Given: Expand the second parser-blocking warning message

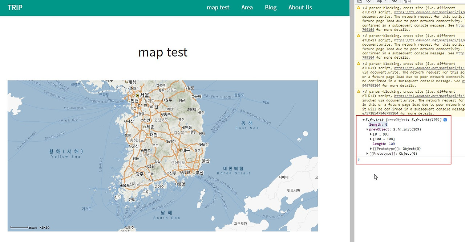Looking at the screenshot, I should 364,36.
